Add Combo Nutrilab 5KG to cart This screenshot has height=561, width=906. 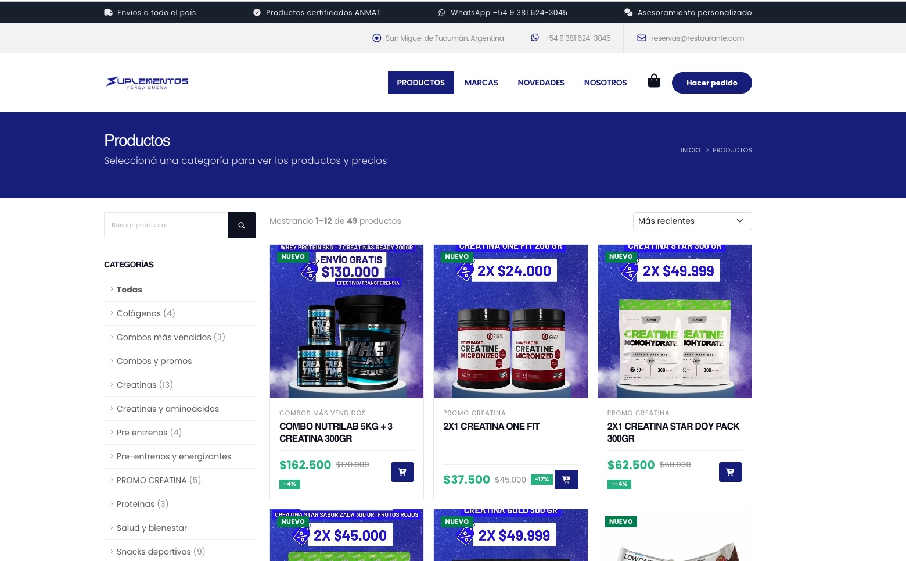[x=402, y=472]
